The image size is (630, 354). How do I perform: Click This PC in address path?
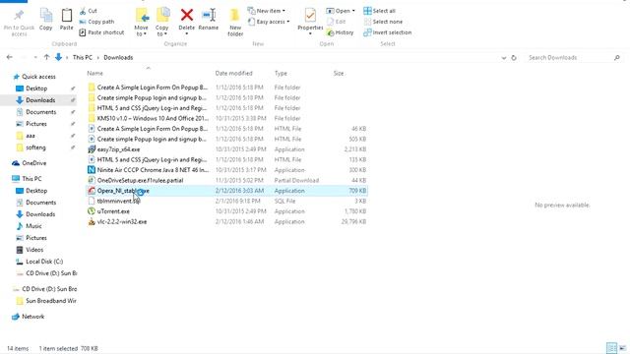pyautogui.click(x=83, y=57)
